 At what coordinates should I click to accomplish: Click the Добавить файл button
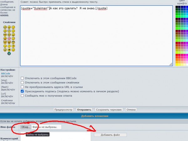[x=110, y=135]
